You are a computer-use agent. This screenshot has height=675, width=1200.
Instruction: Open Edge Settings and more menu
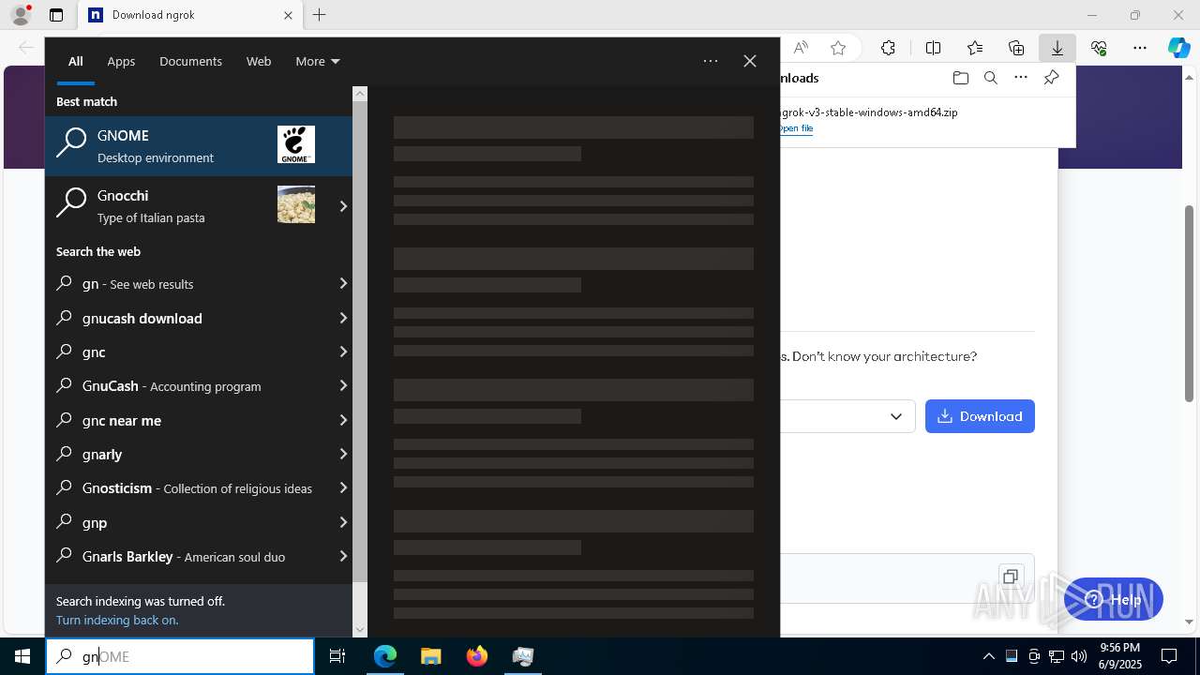coord(1140,48)
